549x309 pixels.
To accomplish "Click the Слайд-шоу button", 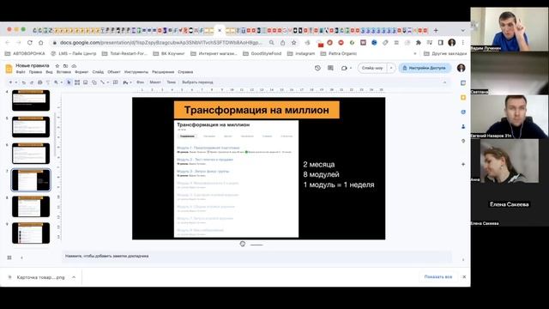I will click(x=372, y=68).
